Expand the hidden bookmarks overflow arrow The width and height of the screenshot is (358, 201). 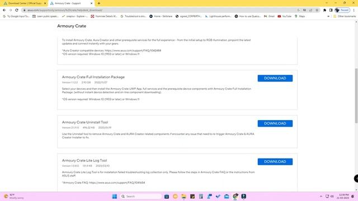(x=328, y=16)
